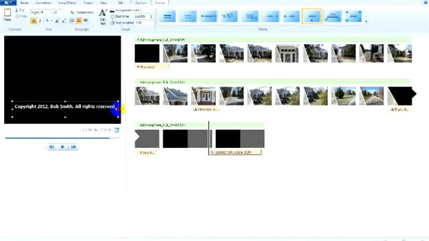Align text to the left
429x241 pixels.
click(x=72, y=21)
